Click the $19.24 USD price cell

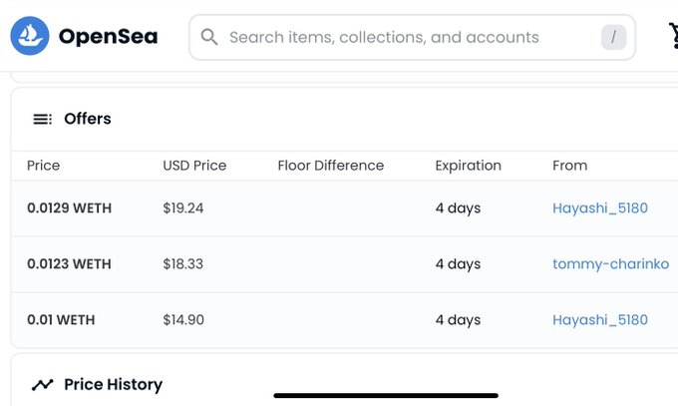coord(183,208)
